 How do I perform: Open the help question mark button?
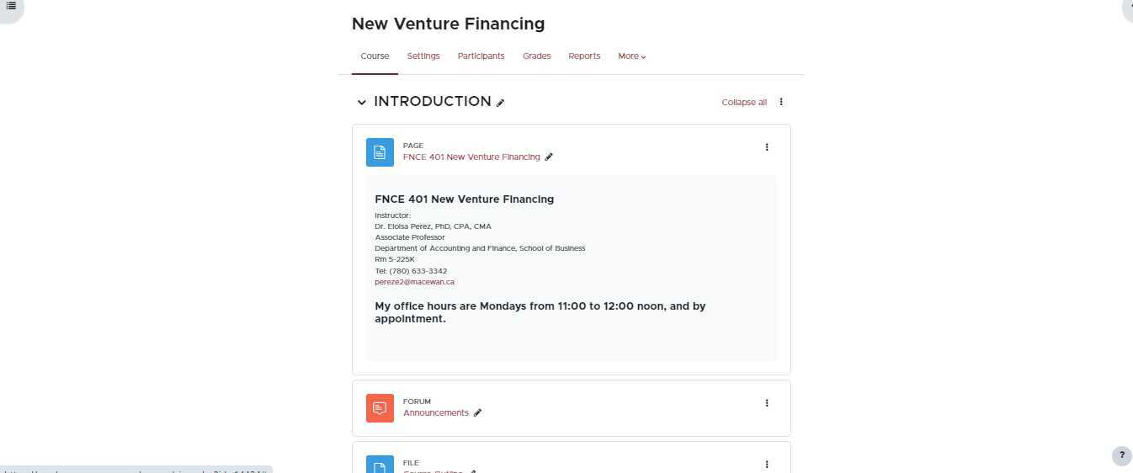click(x=1121, y=455)
